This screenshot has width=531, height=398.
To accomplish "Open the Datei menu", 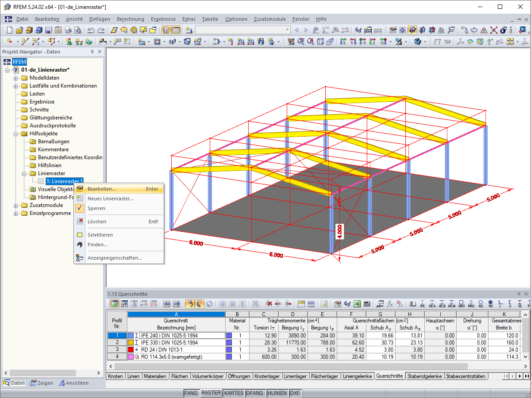I will pos(22,19).
